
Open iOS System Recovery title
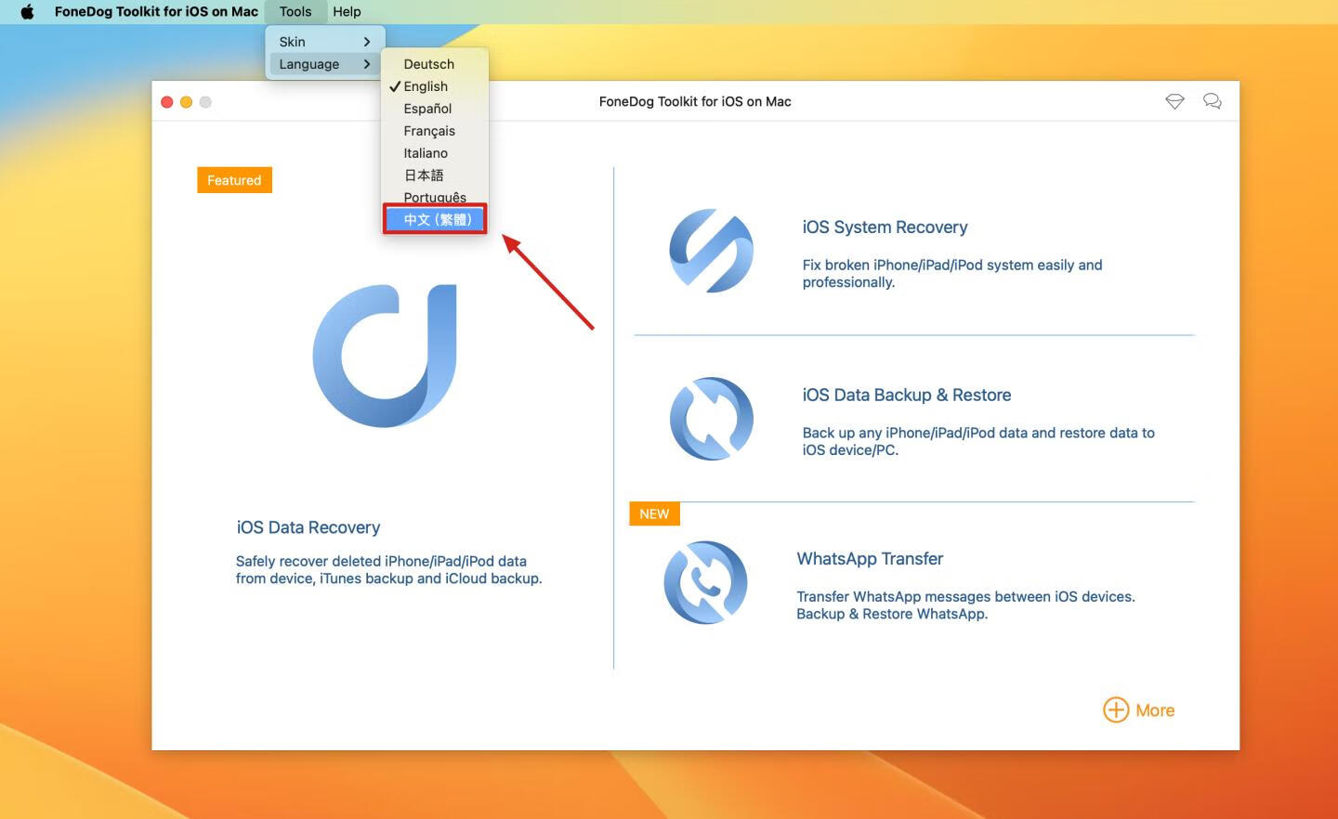pos(885,227)
